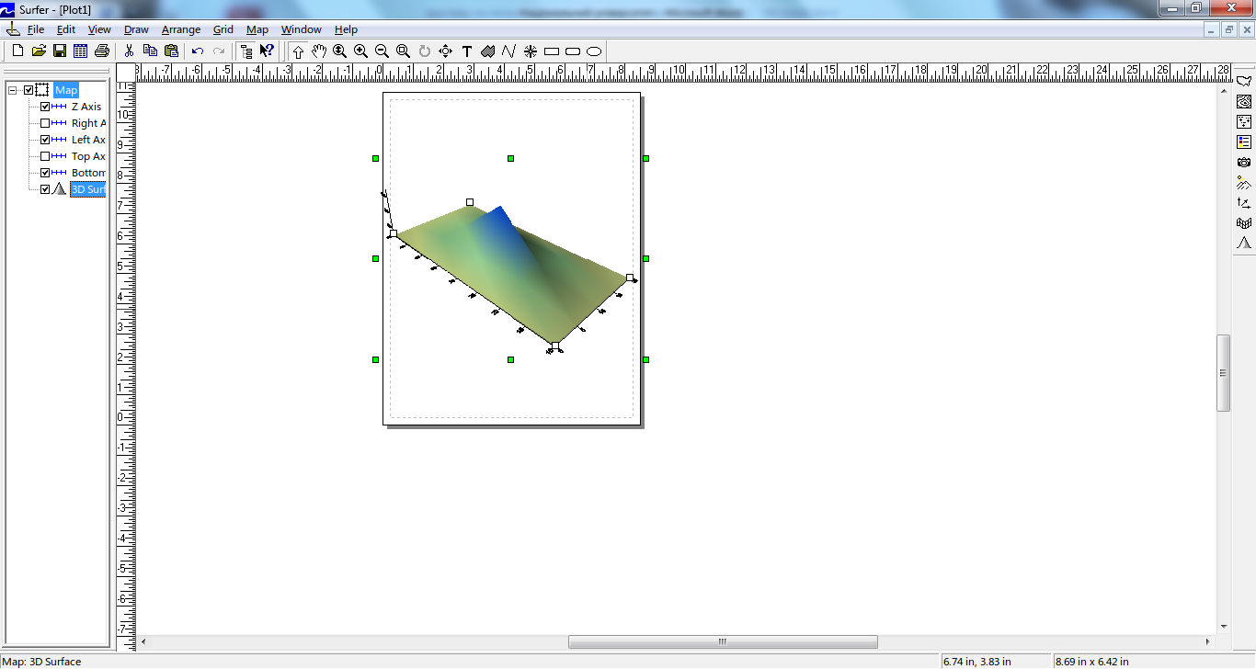
Task: Click the Trackball rotate view icon
Action: pyautogui.click(x=446, y=51)
